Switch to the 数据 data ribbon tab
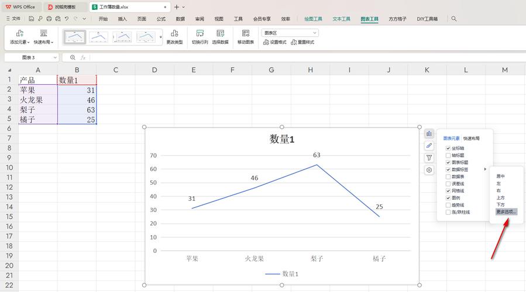The image size is (526, 292). (180, 19)
